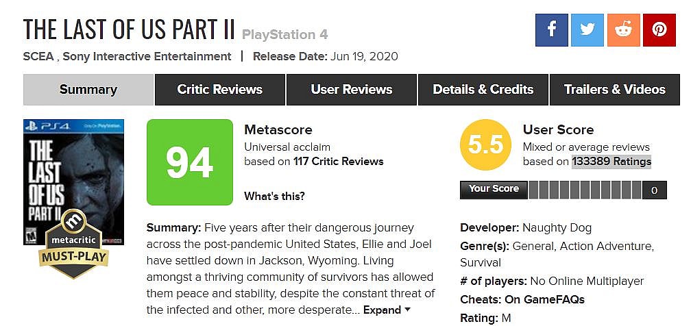Expand the full game summary

click(x=387, y=310)
